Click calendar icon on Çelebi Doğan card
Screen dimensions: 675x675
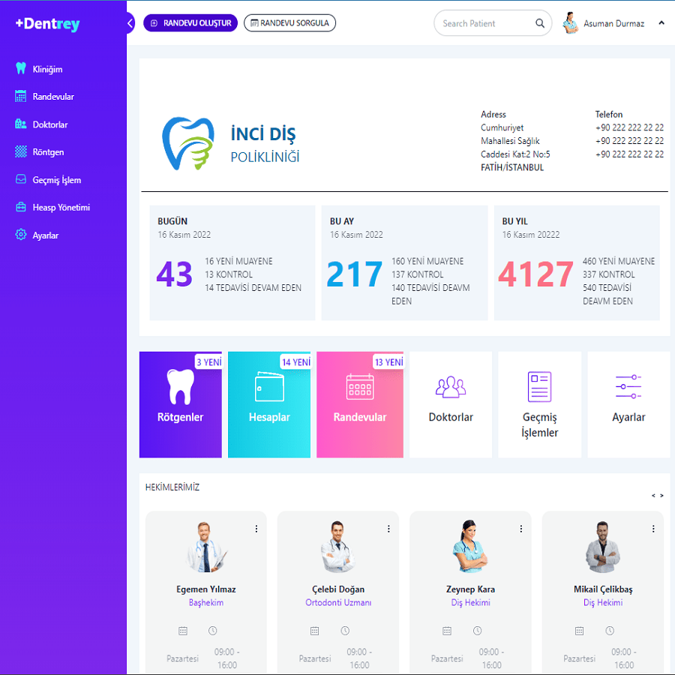click(x=315, y=631)
